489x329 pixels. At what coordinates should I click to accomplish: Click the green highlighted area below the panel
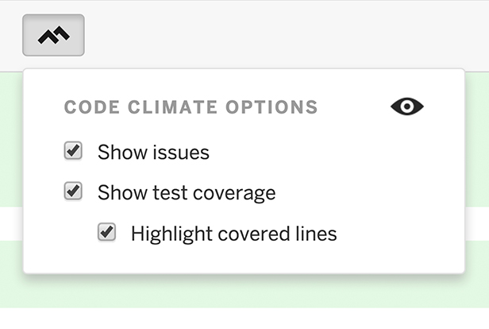pyautogui.click(x=244, y=292)
